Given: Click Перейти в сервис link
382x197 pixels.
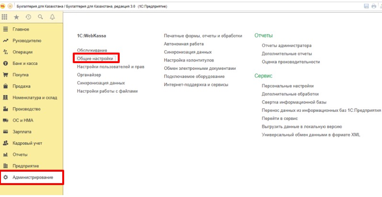Looking at the screenshot, I should (x=280, y=119).
